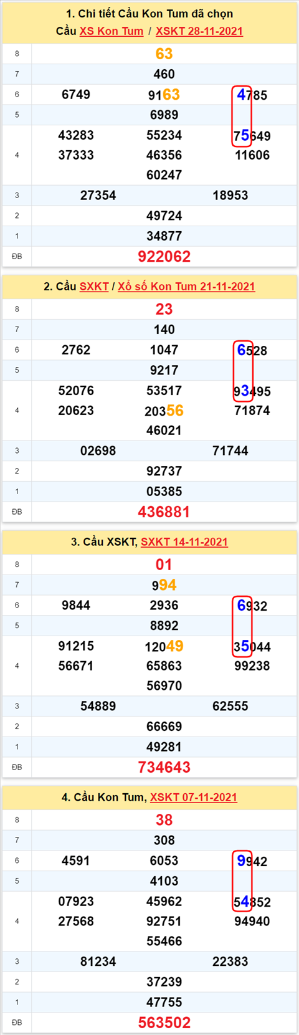Click the prize-5 number 9217
The image size is (299, 1035).
tap(164, 370)
